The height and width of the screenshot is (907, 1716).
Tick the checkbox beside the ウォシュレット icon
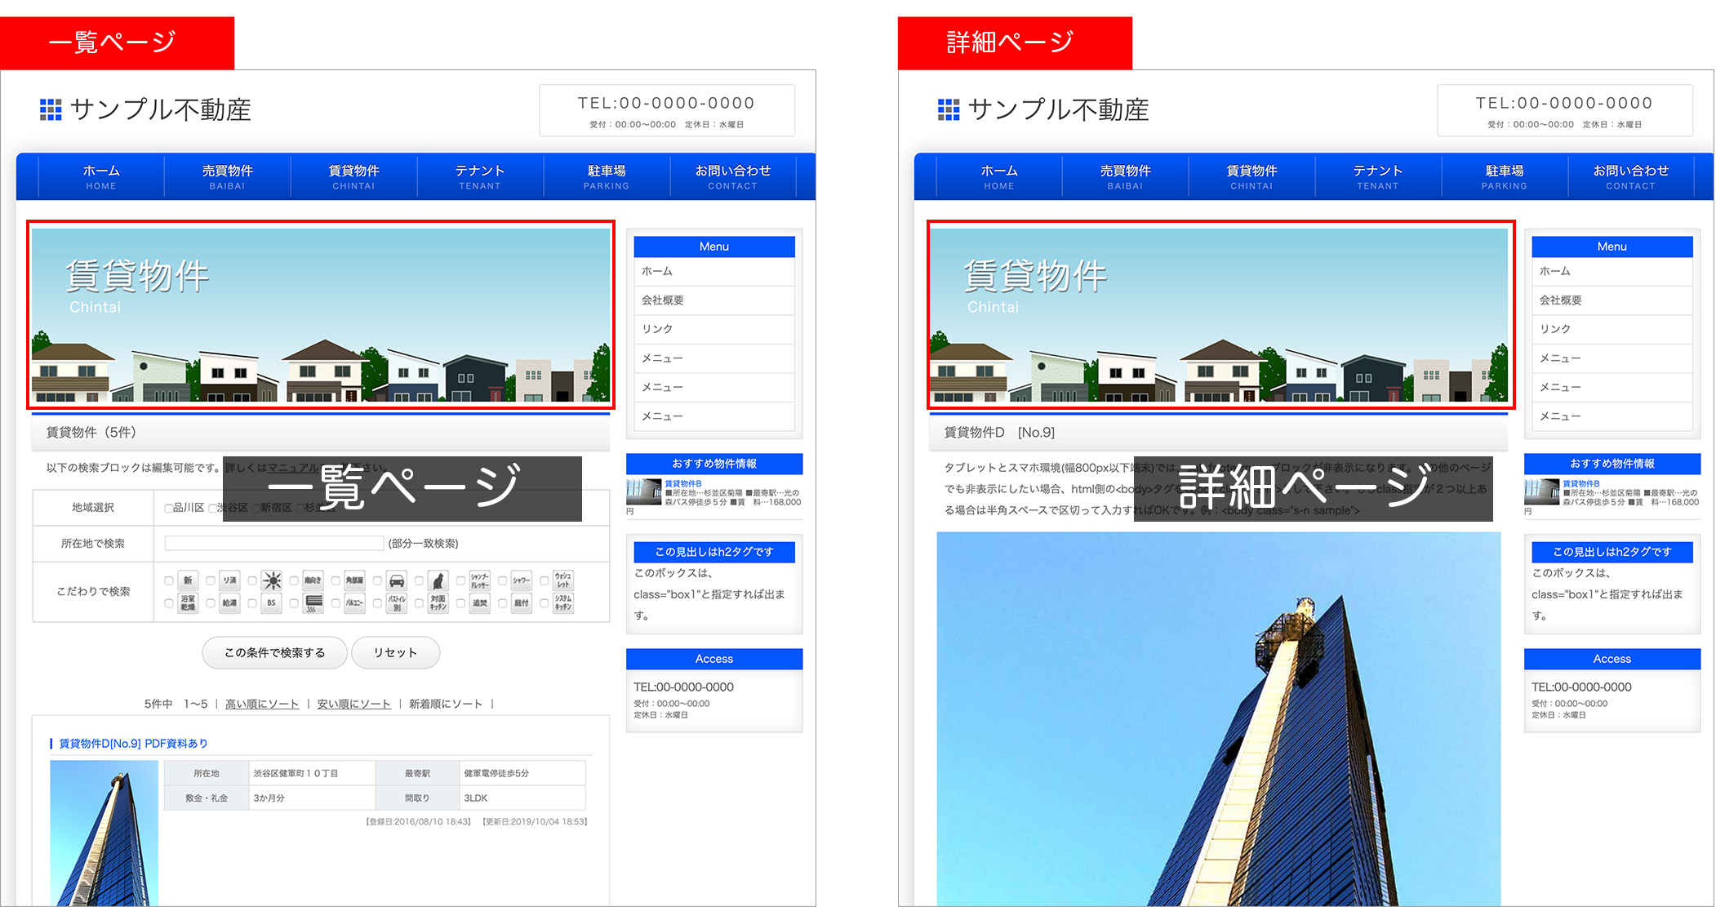point(545,580)
